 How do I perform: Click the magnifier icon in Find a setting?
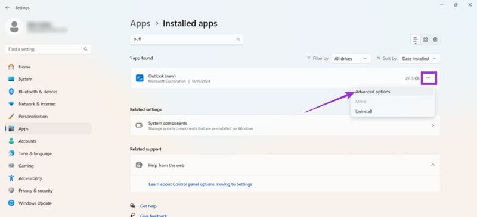pos(85,49)
